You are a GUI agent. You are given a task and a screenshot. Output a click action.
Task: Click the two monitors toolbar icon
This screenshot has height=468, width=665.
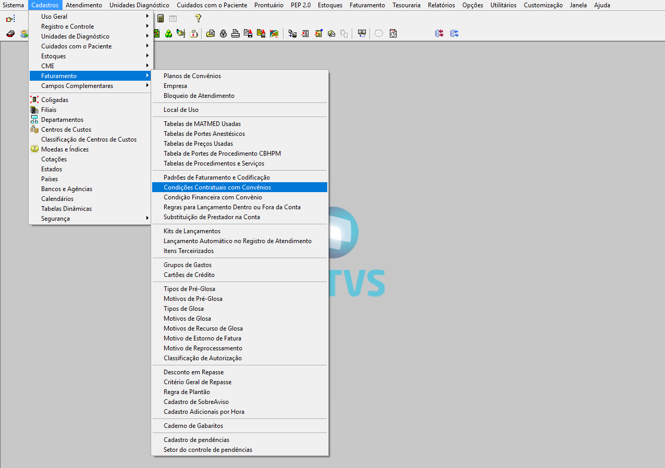[x=362, y=34]
